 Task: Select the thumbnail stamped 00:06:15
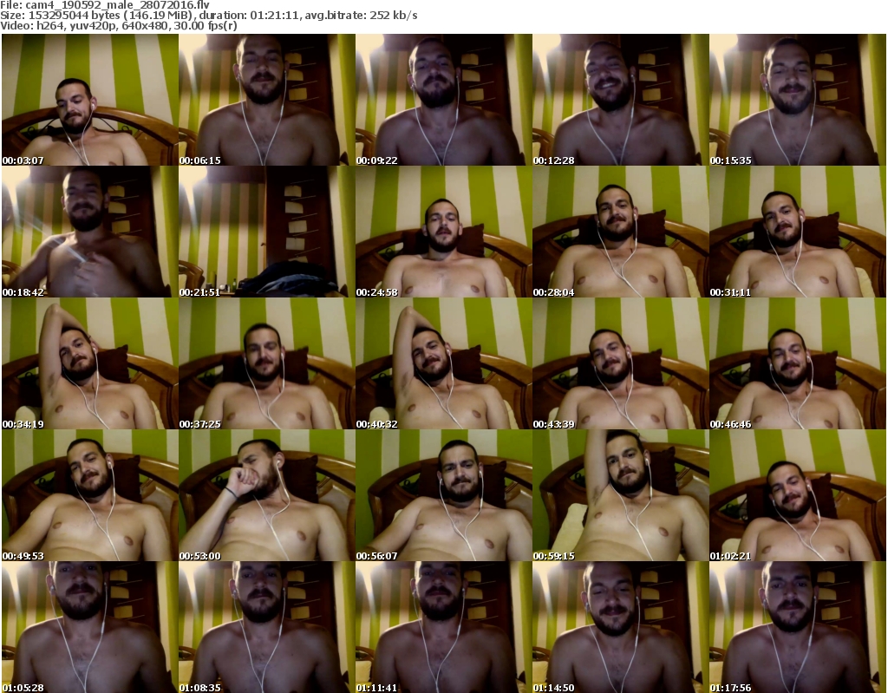click(x=267, y=100)
